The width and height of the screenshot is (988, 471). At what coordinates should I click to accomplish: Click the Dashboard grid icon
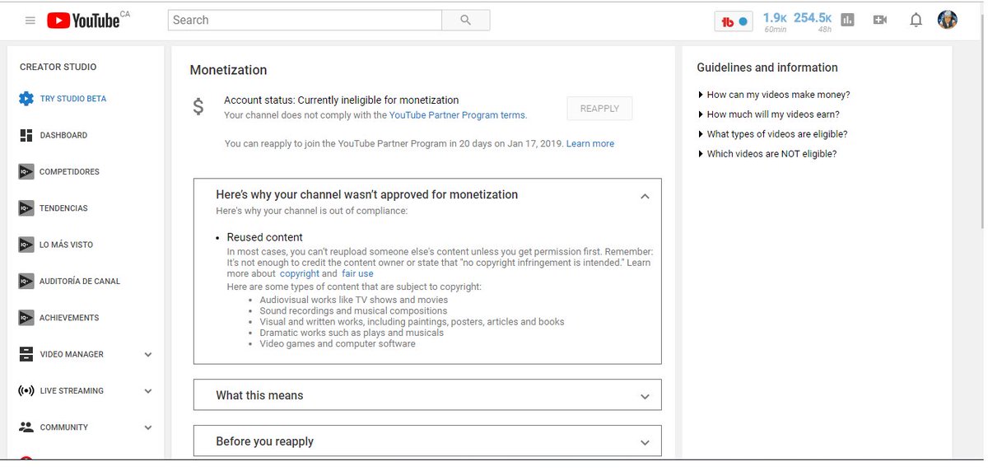26,135
